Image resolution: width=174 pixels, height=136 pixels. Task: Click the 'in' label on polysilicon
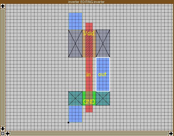point(88,75)
